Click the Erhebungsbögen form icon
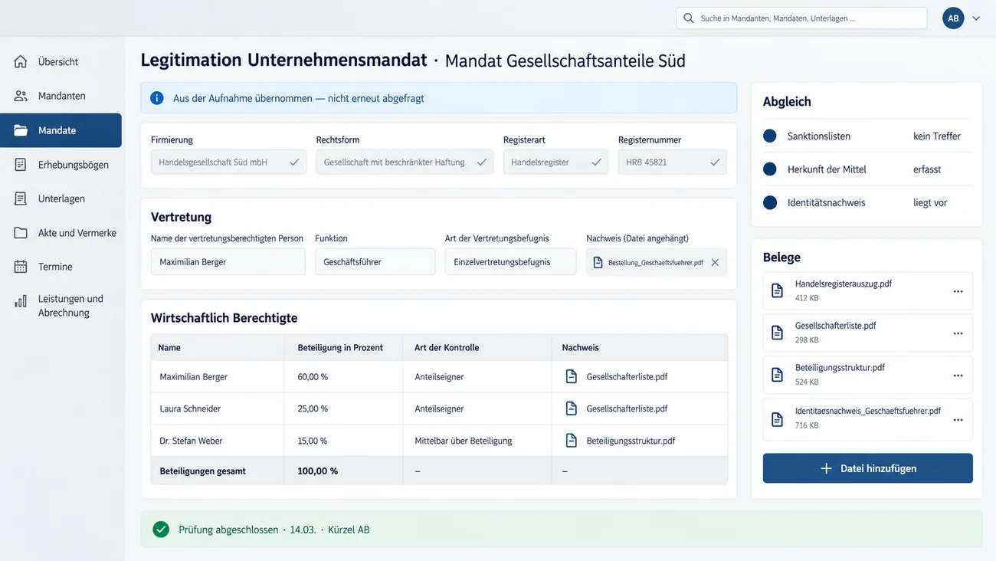This screenshot has height=561, width=996. point(21,165)
